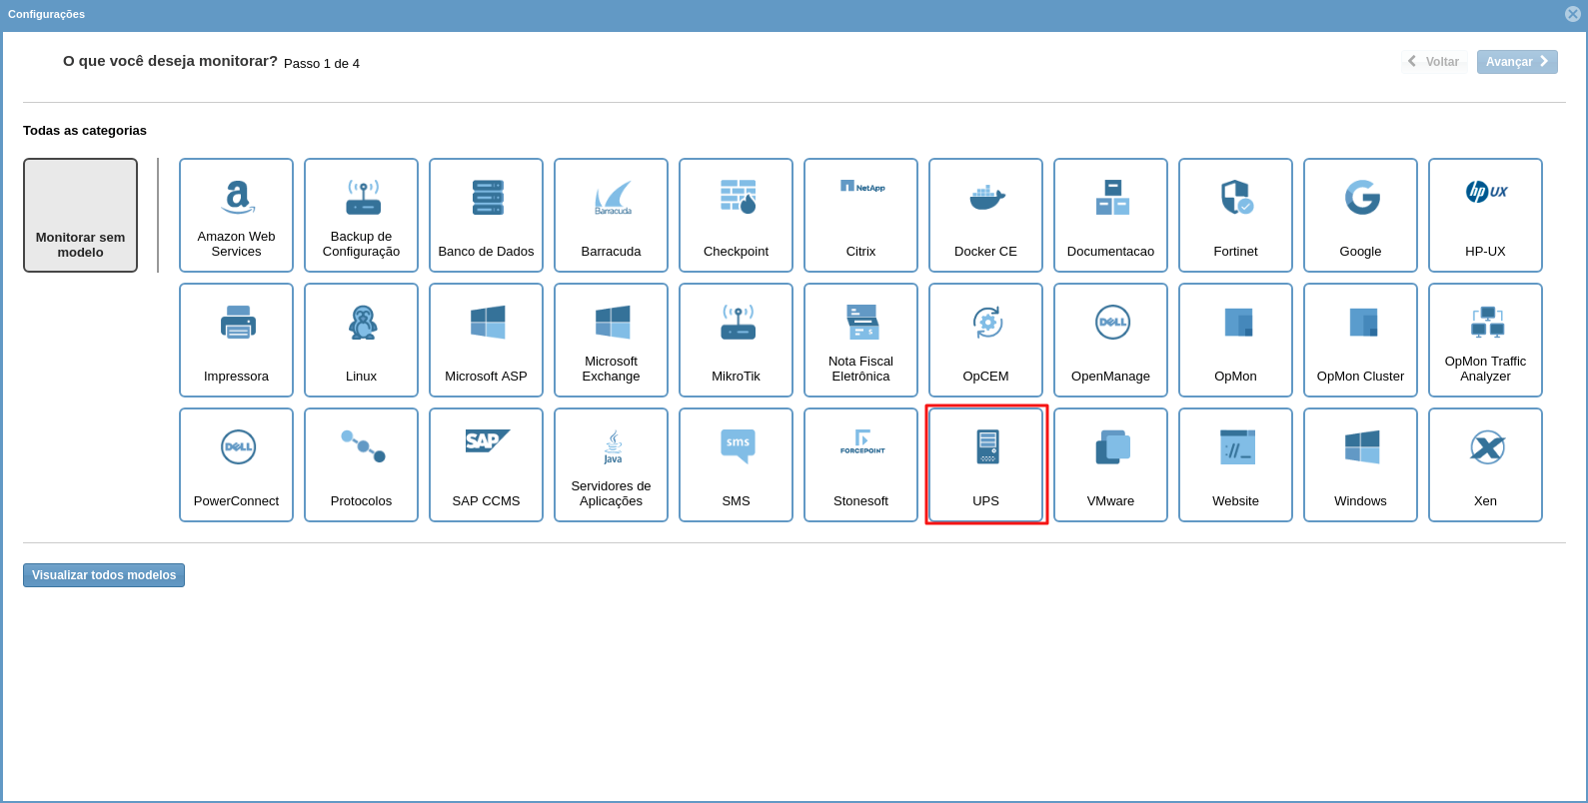Click the Checkpoint label text
Image resolution: width=1588 pixels, height=803 pixels.
(x=736, y=252)
